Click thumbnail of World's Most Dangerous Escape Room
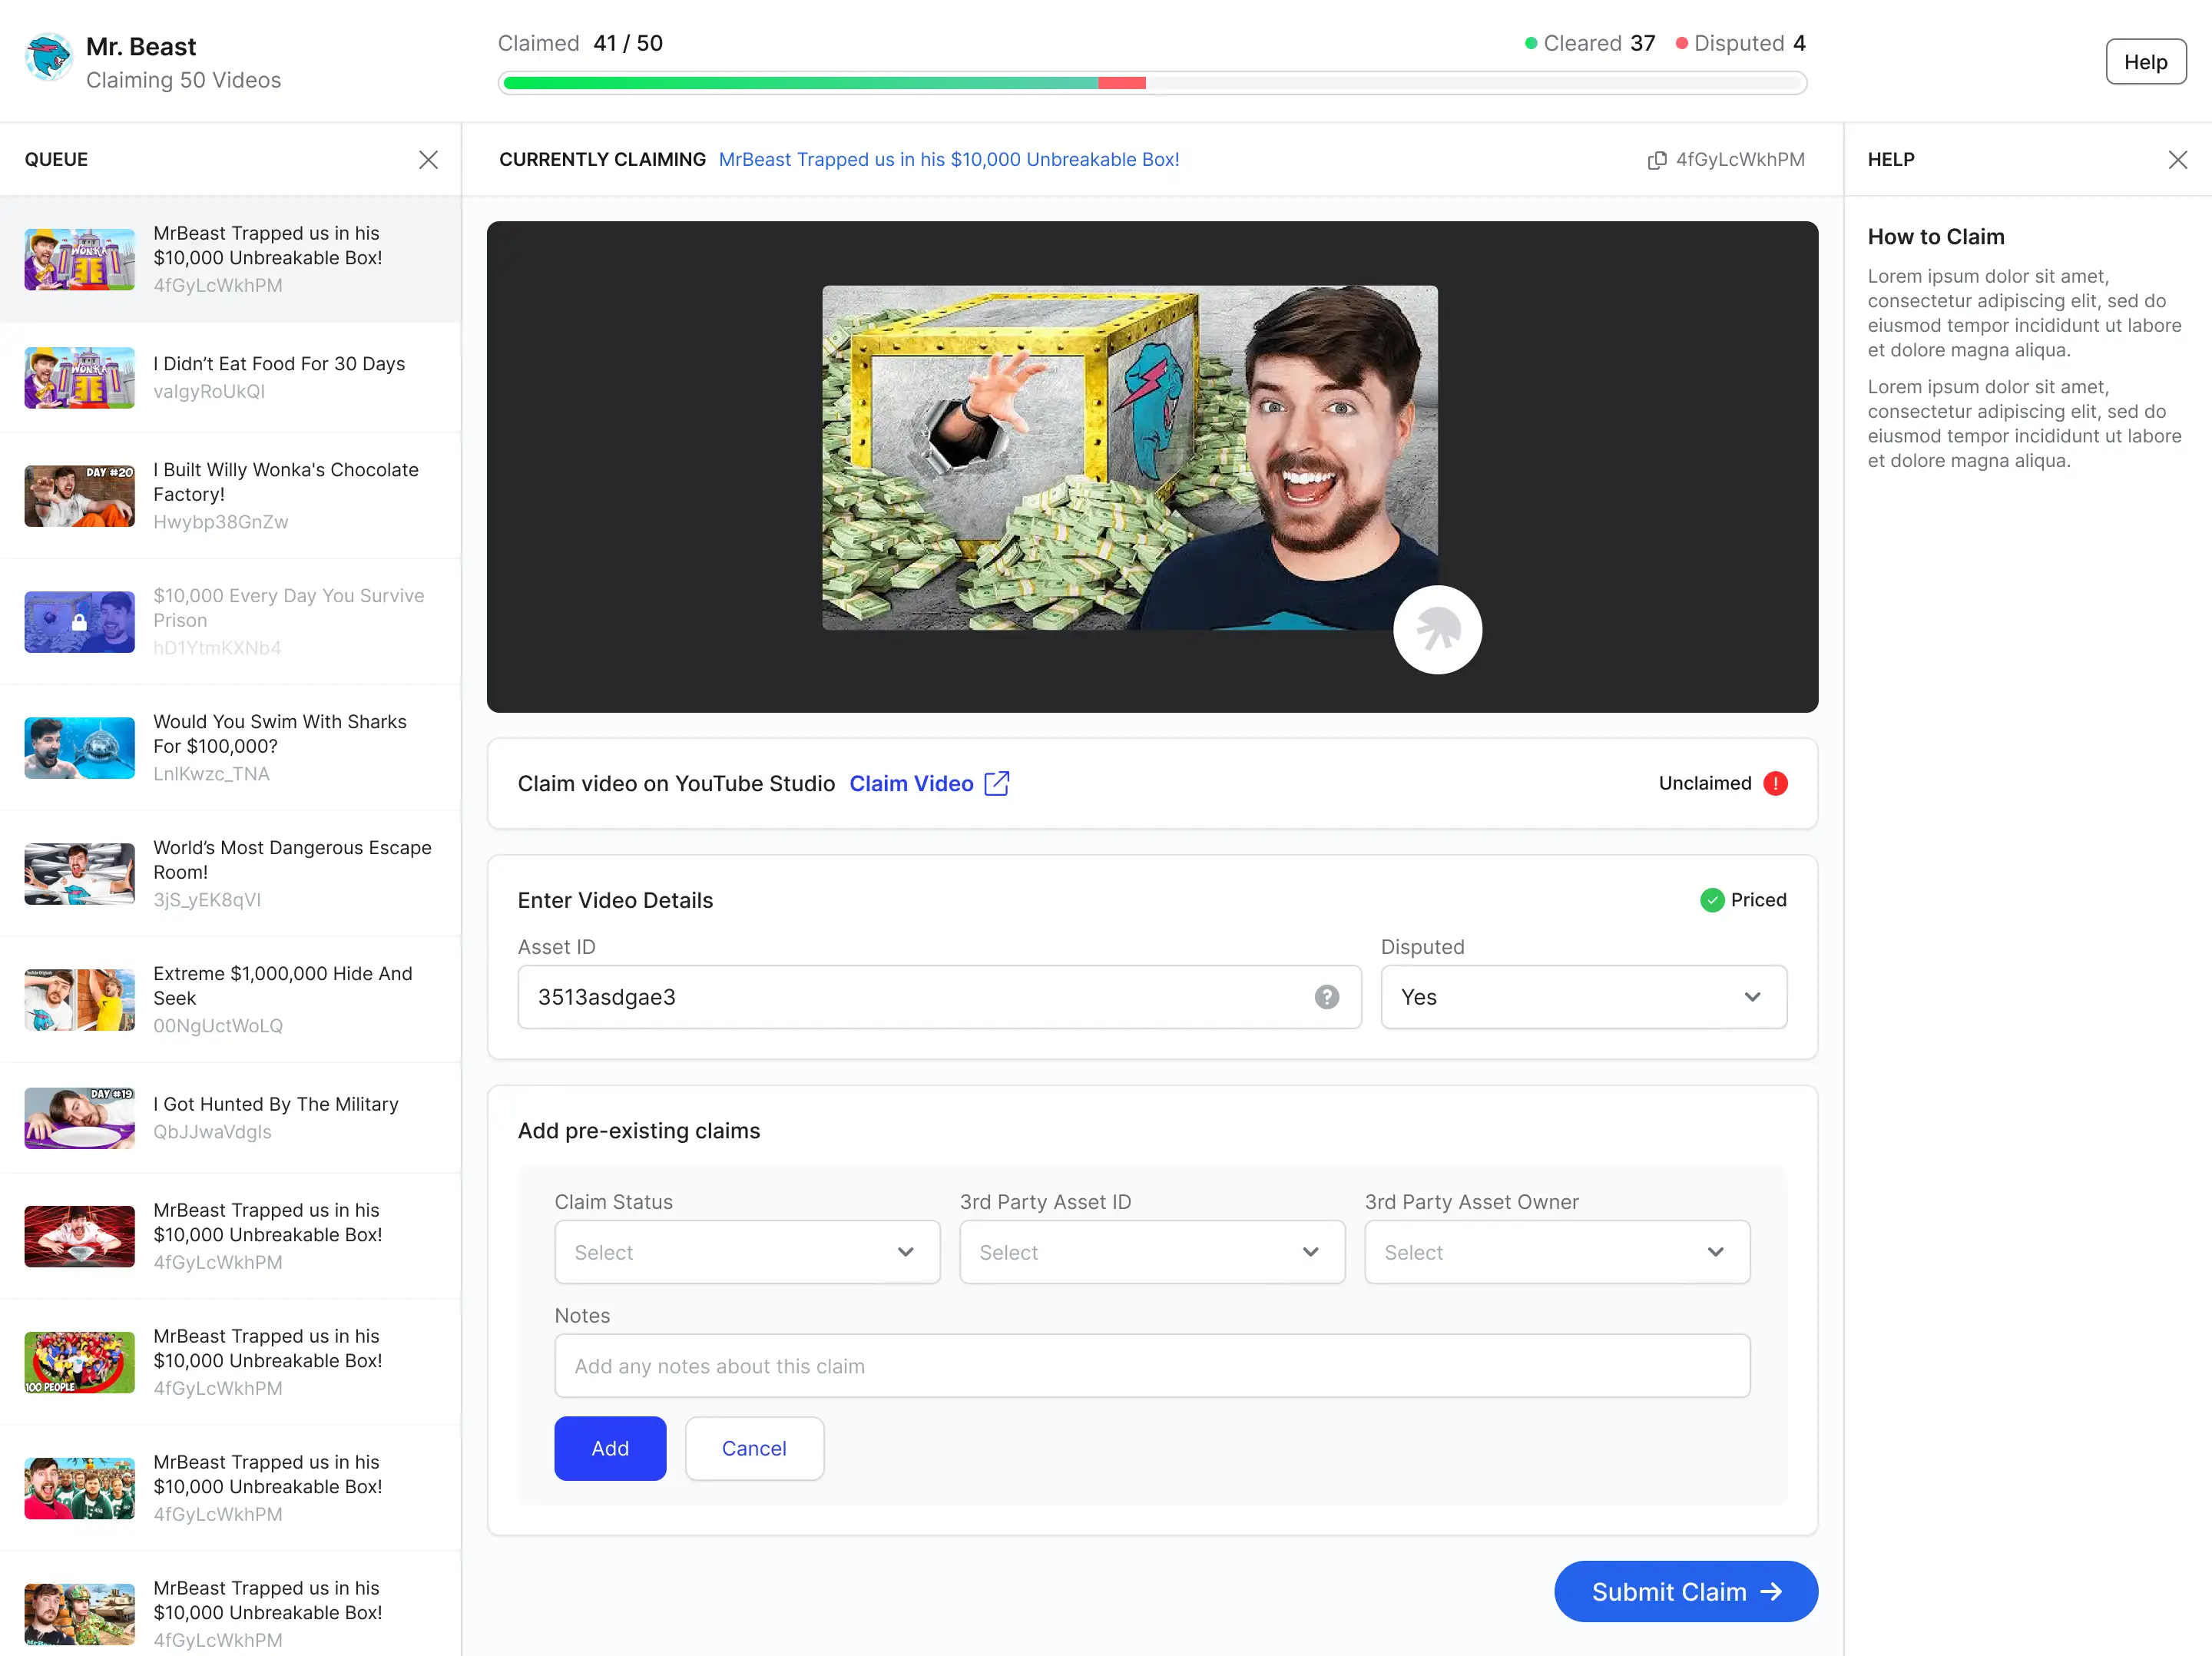This screenshot has width=2212, height=1656. pyautogui.click(x=79, y=874)
